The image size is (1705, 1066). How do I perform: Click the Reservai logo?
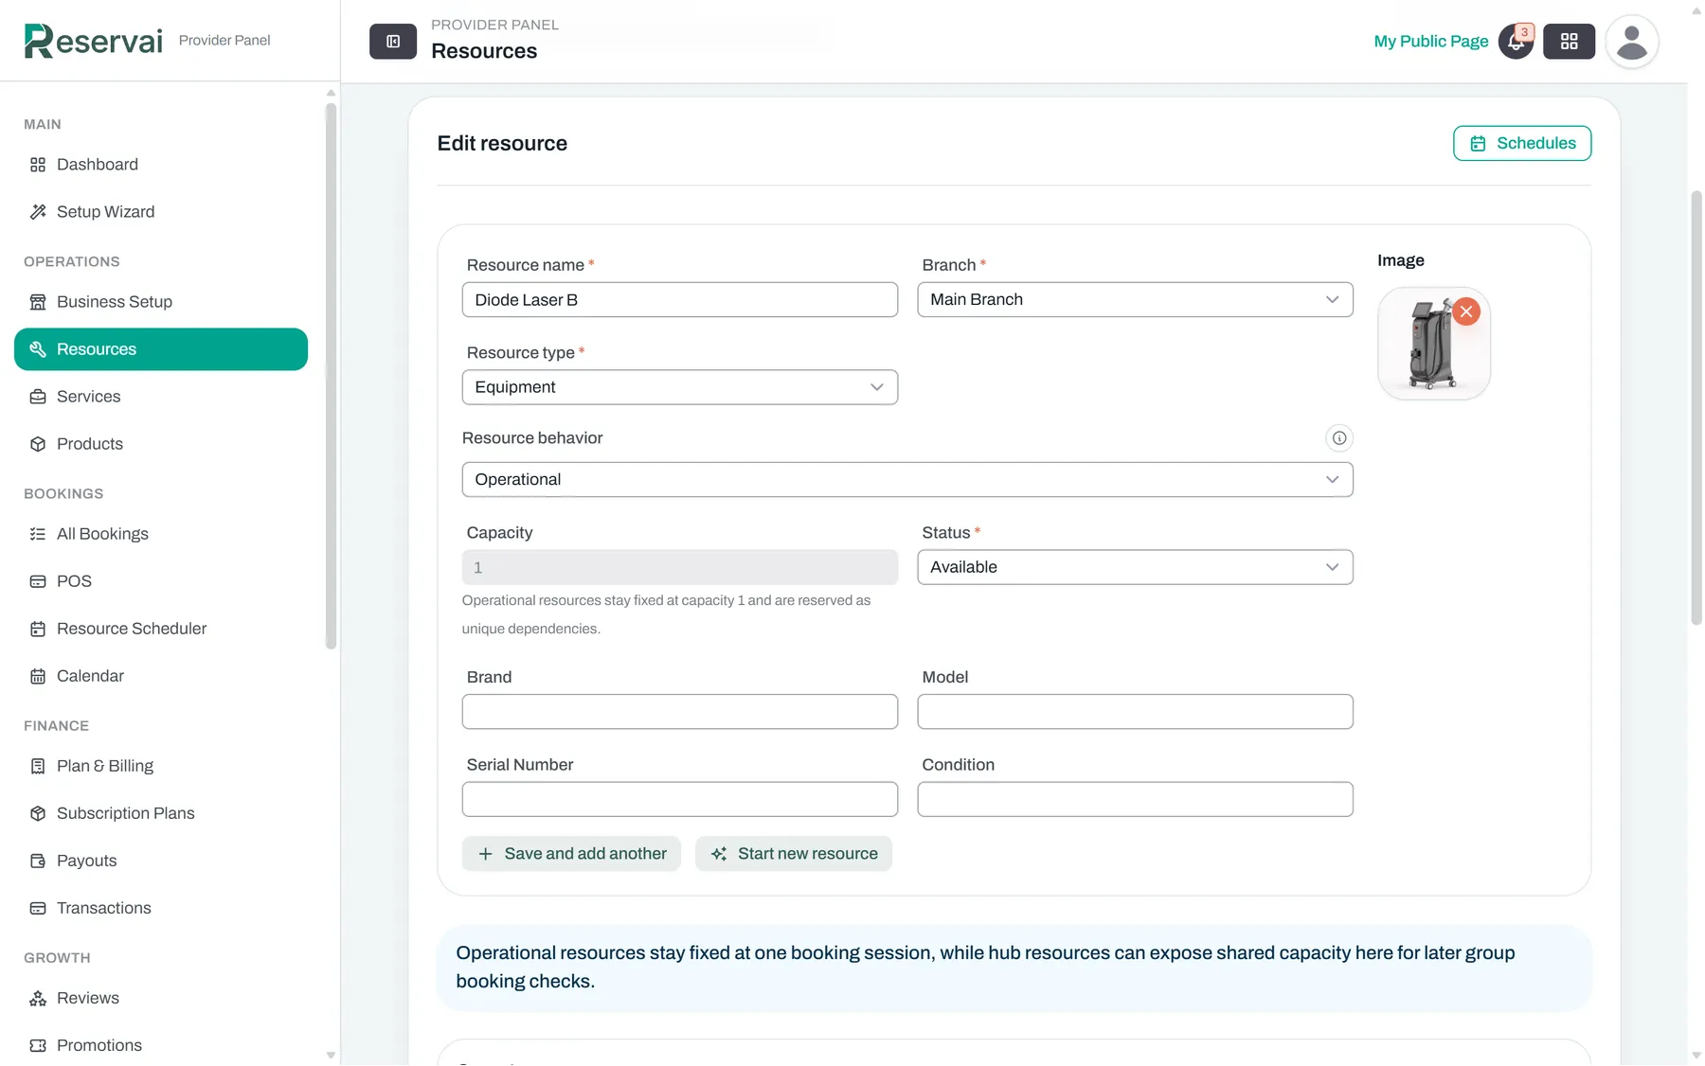[x=93, y=41]
